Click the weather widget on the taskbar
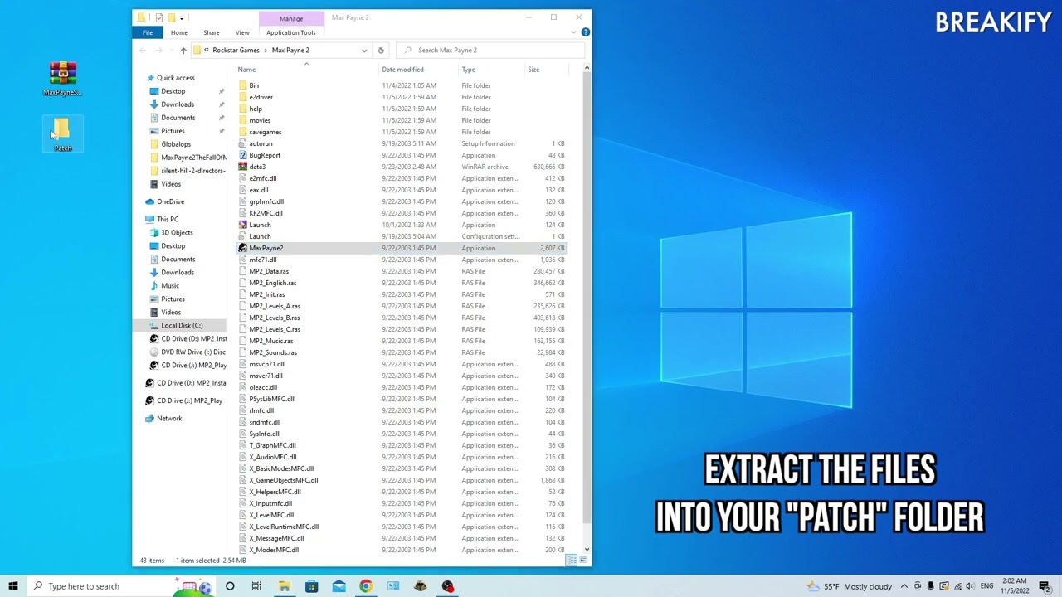Image resolution: width=1062 pixels, height=597 pixels. pyautogui.click(x=849, y=586)
